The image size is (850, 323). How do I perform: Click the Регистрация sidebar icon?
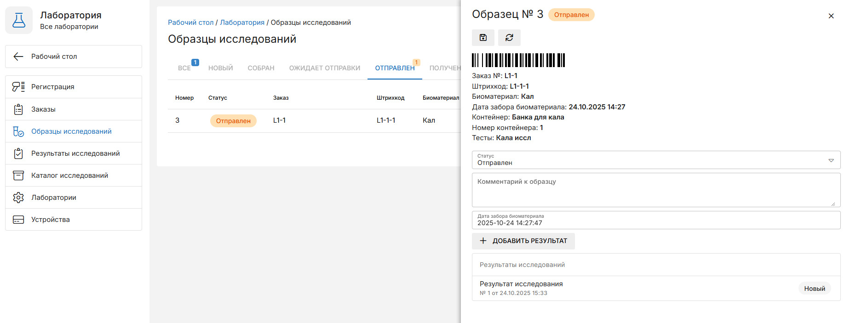coord(18,87)
